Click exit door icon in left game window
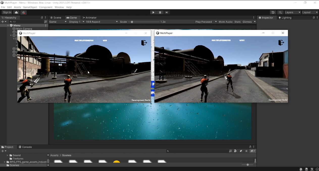Image resolution: width=319 pixels, height=171 pixels. [144, 43]
